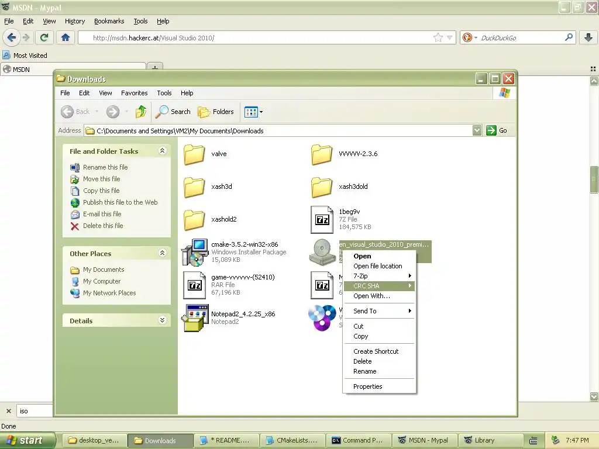The height and width of the screenshot is (449, 599).
Task: Select the colorful discs file icon
Action: pos(322,317)
